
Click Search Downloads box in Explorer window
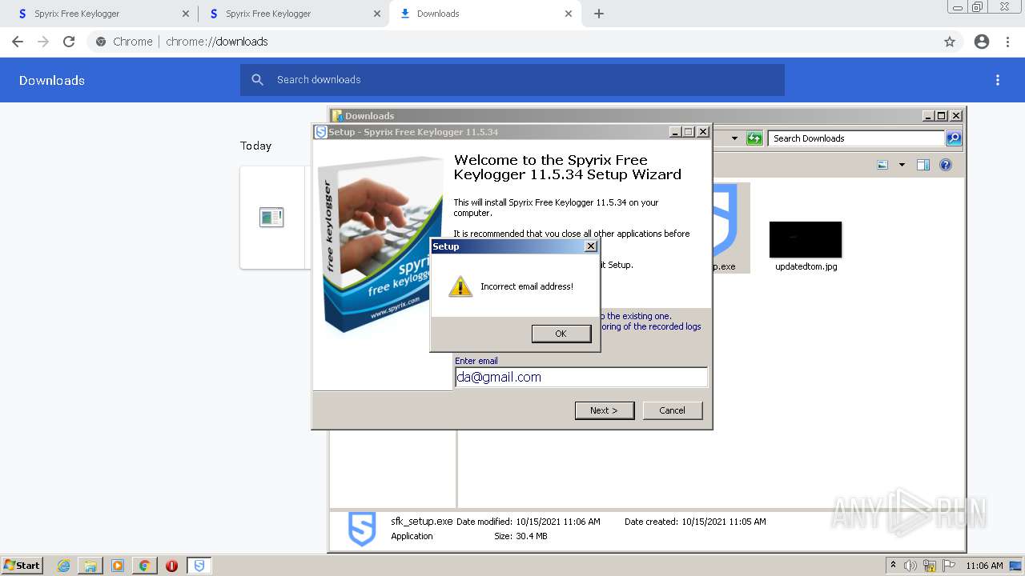pyautogui.click(x=857, y=138)
